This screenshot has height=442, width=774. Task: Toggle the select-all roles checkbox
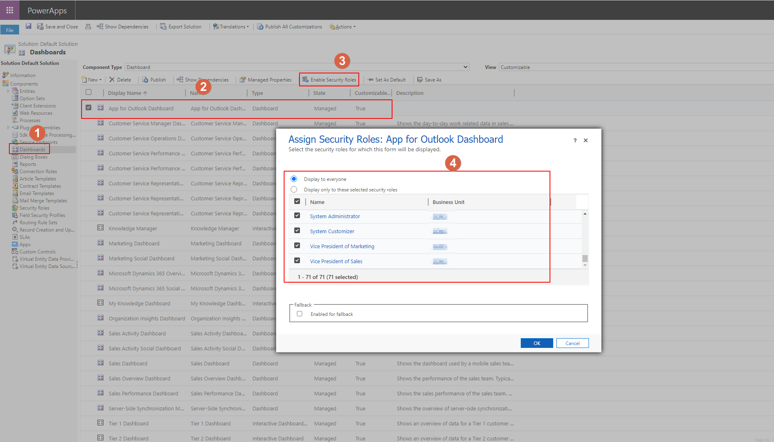[297, 201]
